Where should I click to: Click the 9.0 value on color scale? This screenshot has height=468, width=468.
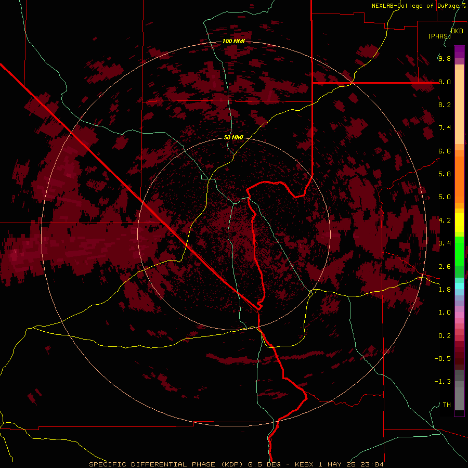[445, 82]
